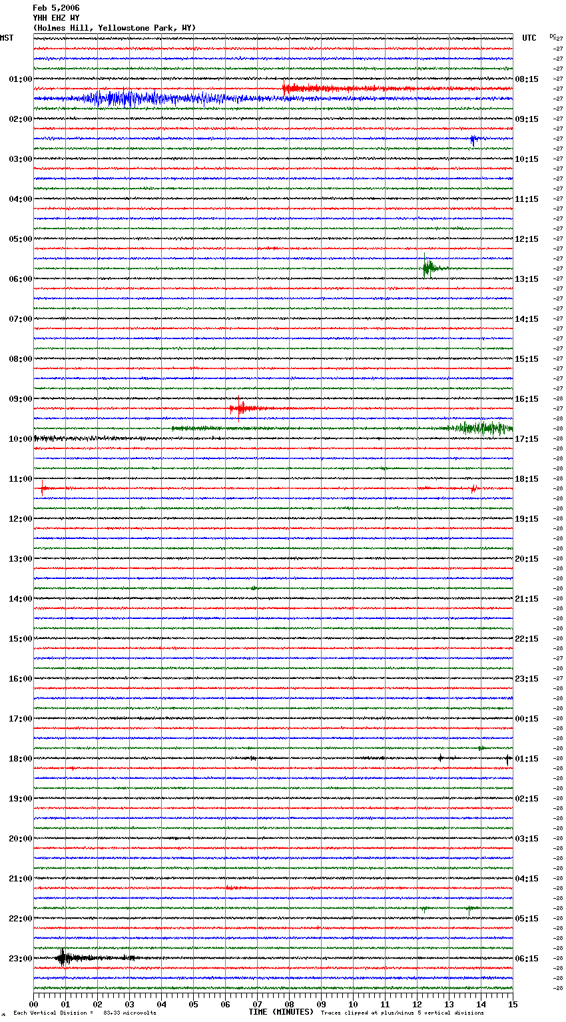The height and width of the screenshot is (1022, 566).
Task: Click the '15' minute tick label
Action: point(513,1004)
